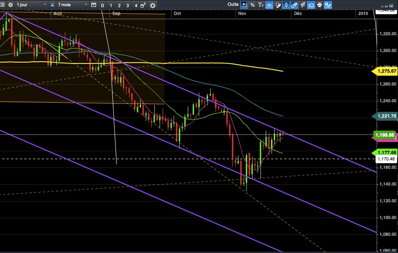The width and height of the screenshot is (398, 253).
Task: Click the 1,260.00 price axis value
Action: coord(387,84)
